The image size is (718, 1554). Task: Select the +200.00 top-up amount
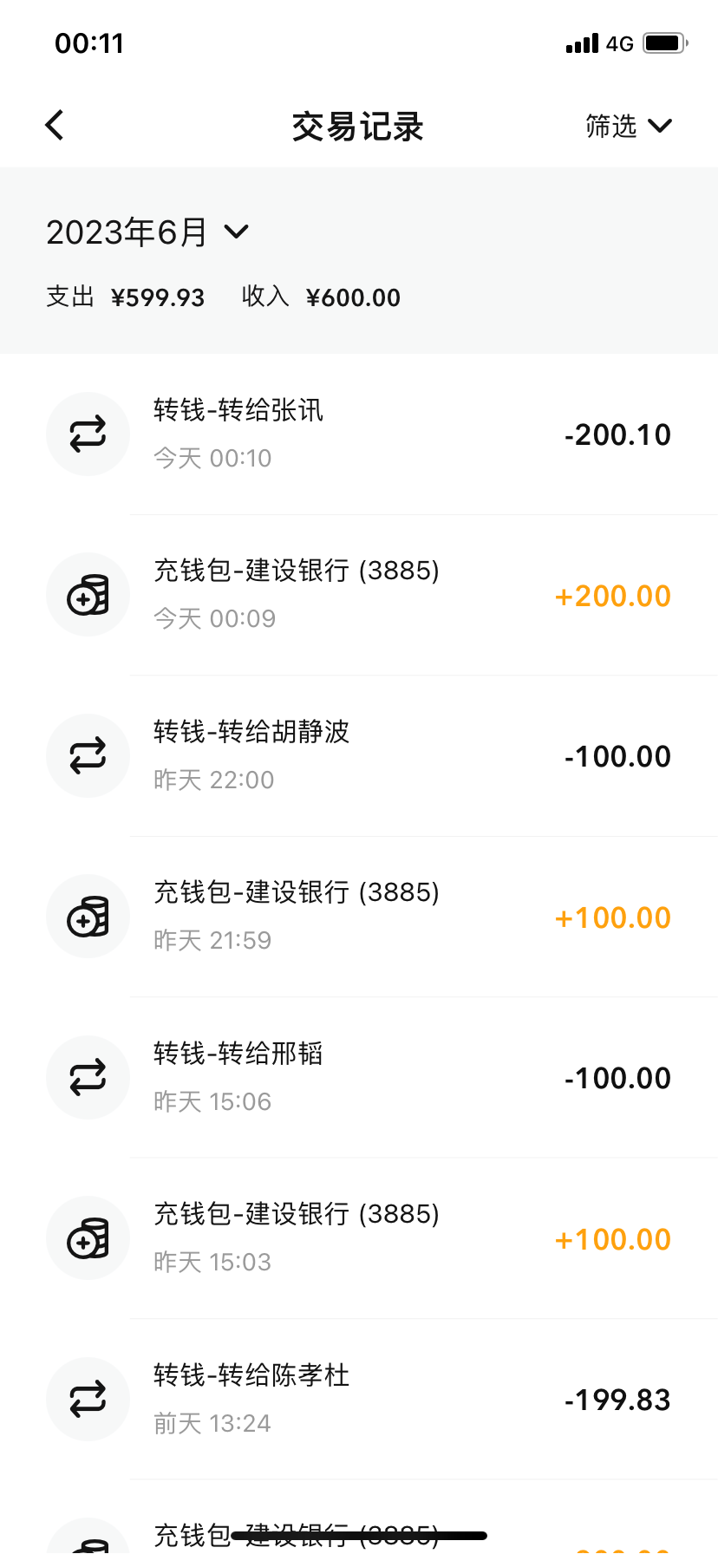coord(613,597)
